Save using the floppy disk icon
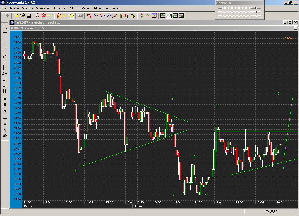Screen dimensions: 299x216 [x=29, y=16]
